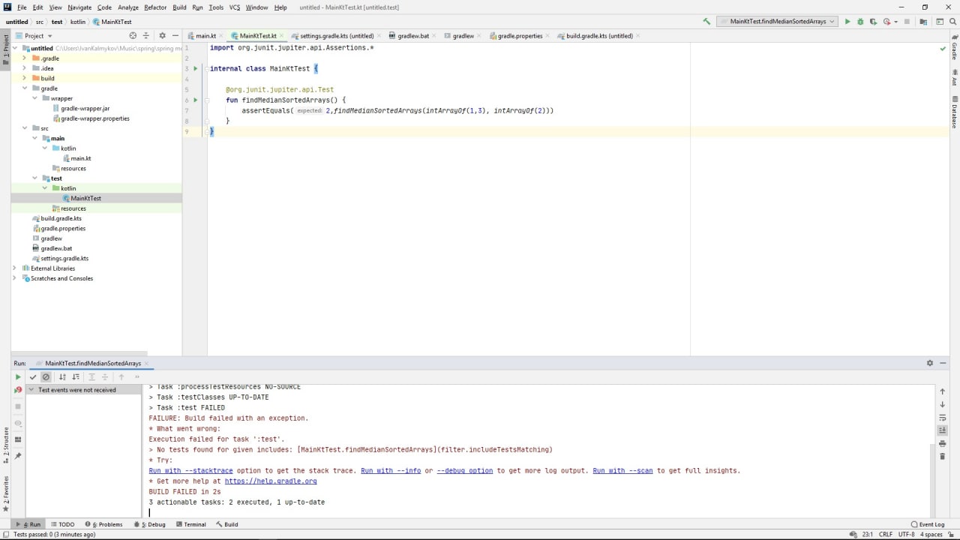Click the locate/scroll-from-source target icon
Viewport: 960px width, 540px height.
pos(133,36)
